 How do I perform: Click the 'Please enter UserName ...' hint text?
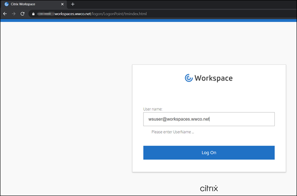click(x=172, y=132)
